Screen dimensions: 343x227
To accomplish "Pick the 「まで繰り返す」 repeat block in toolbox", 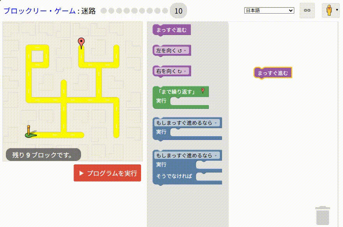I will [181, 97].
